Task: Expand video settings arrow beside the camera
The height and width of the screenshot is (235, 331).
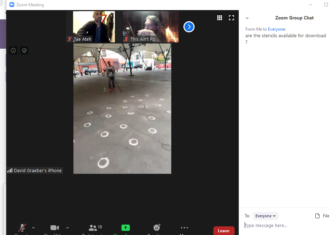Action: point(68,228)
